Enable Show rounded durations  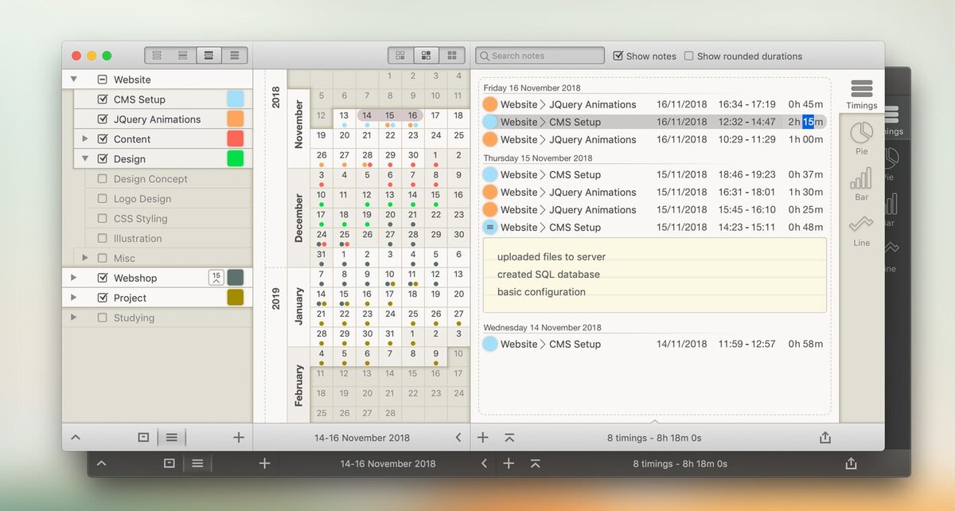tap(689, 56)
